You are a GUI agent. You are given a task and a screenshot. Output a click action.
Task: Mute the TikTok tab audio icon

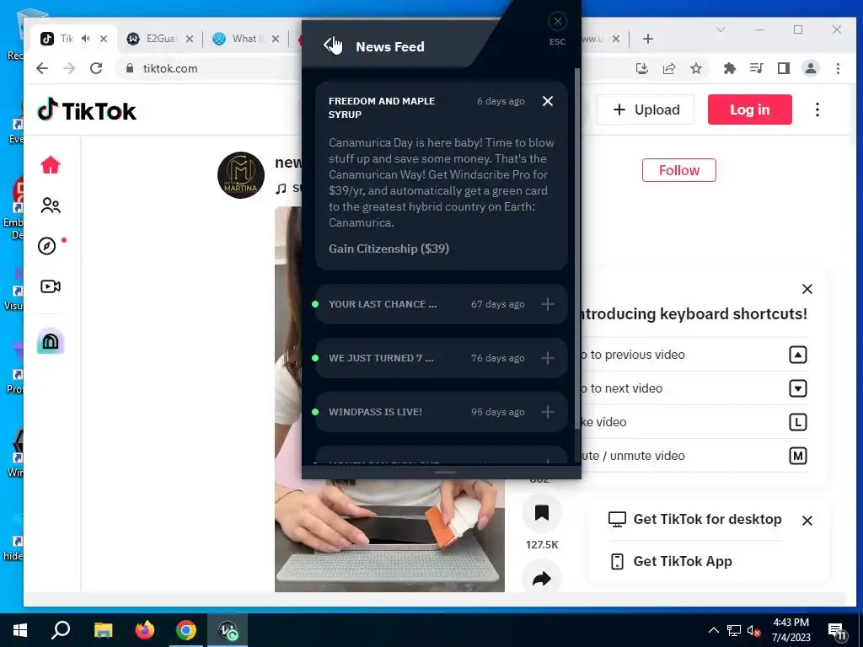pyautogui.click(x=85, y=39)
